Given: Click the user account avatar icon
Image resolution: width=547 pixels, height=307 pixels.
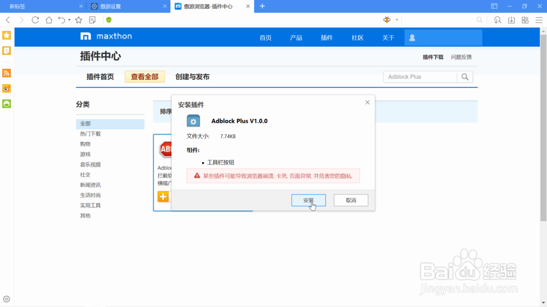Looking at the screenshot, I should click(x=412, y=38).
